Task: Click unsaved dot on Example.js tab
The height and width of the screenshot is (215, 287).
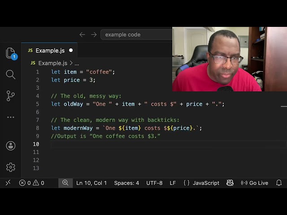Action: point(71,50)
